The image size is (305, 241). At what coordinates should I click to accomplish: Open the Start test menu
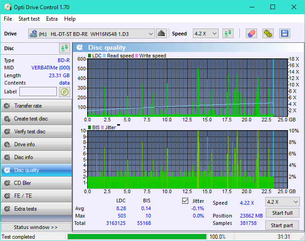tap(29, 19)
